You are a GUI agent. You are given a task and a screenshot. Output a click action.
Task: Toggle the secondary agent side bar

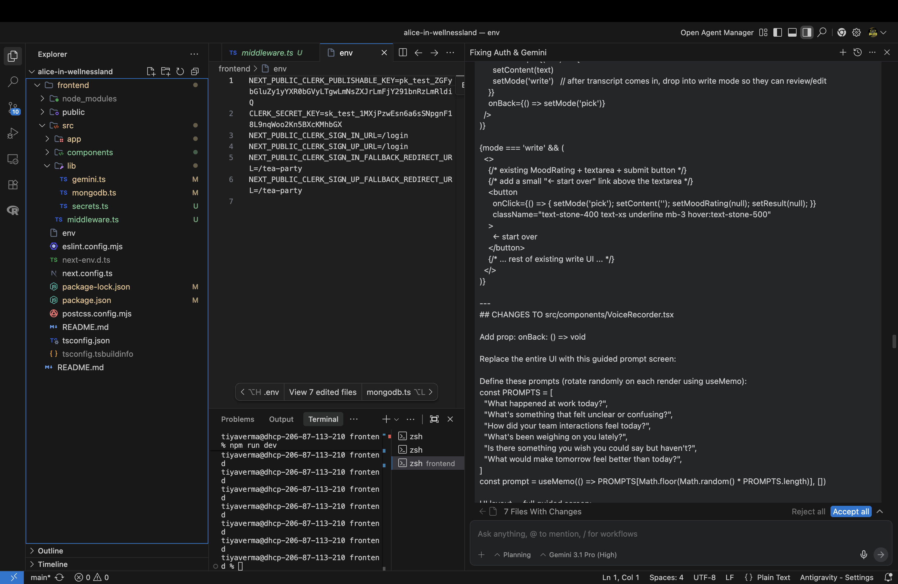(x=807, y=32)
